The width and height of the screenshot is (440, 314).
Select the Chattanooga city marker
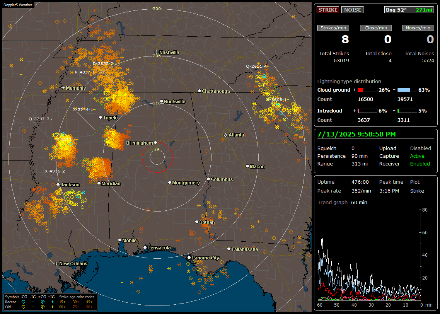(x=200, y=90)
